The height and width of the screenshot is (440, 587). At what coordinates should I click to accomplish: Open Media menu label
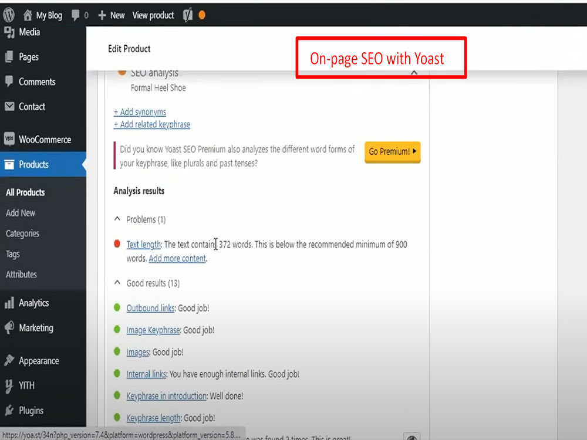coord(29,32)
